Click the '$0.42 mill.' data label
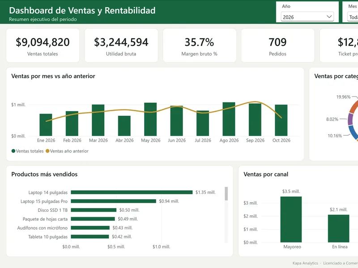The height and width of the screenshot is (268, 358). tap(122, 237)
